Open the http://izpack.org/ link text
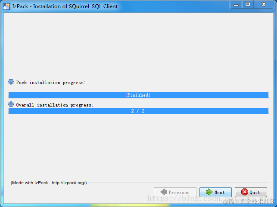277x207 pixels. pos(69,183)
